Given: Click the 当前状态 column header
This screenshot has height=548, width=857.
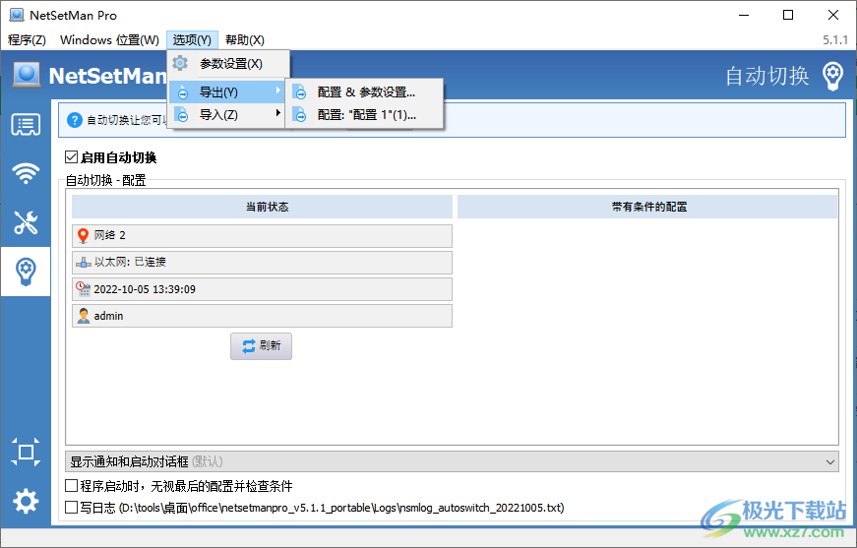Looking at the screenshot, I should click(263, 207).
